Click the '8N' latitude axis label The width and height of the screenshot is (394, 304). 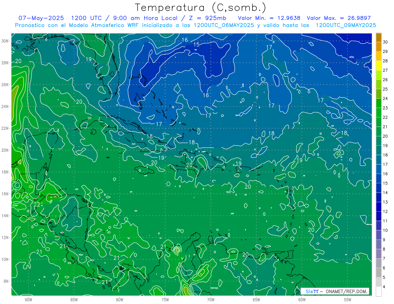pyautogui.click(x=6, y=281)
